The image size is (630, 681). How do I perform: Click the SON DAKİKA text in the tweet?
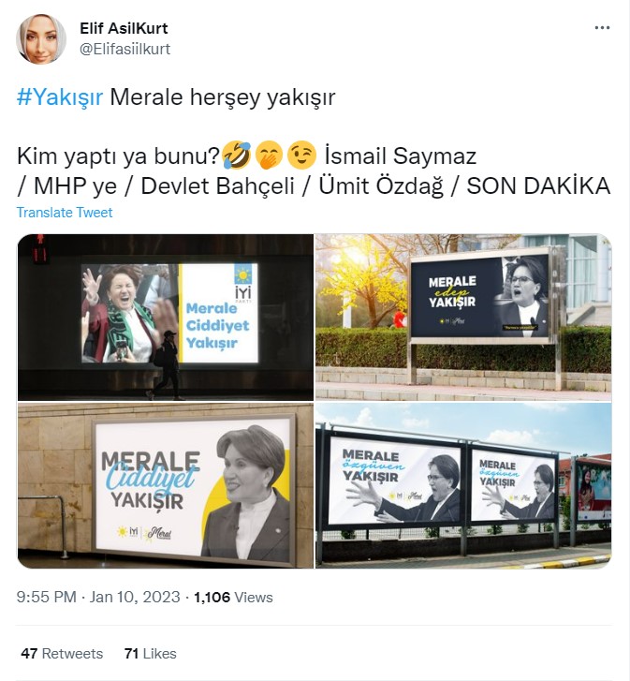pos(538,185)
